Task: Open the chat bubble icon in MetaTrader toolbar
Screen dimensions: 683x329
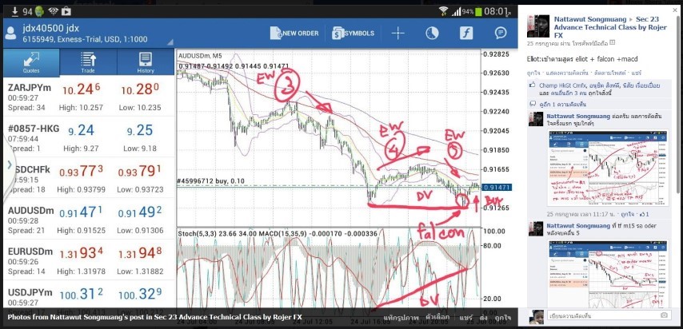Action: [501, 33]
